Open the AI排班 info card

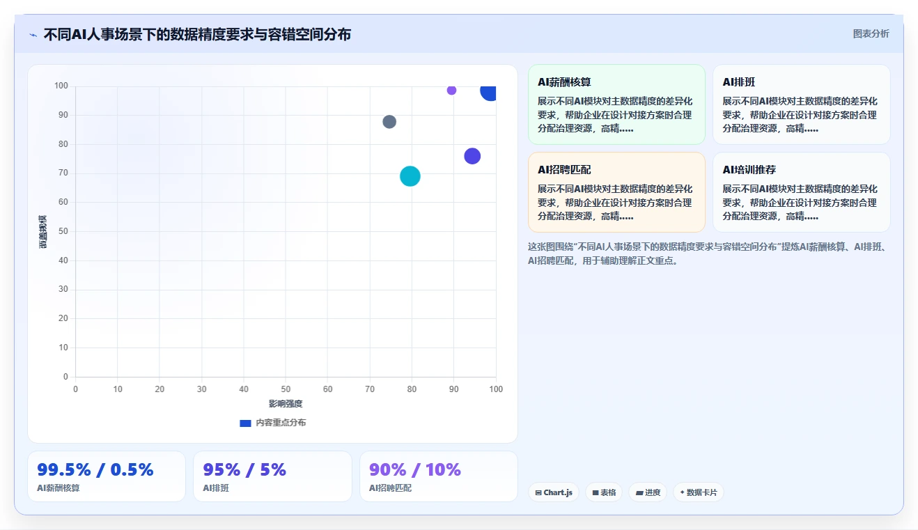coord(801,104)
